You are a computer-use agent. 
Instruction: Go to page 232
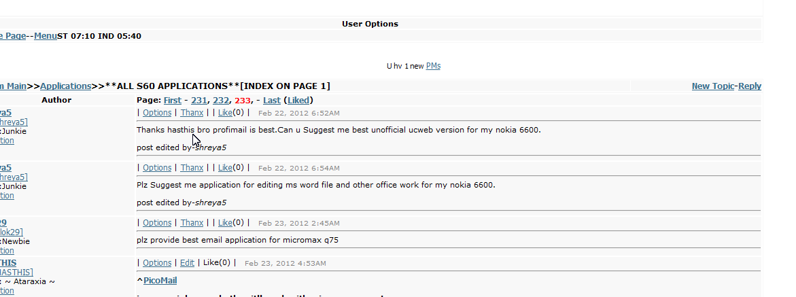221,100
